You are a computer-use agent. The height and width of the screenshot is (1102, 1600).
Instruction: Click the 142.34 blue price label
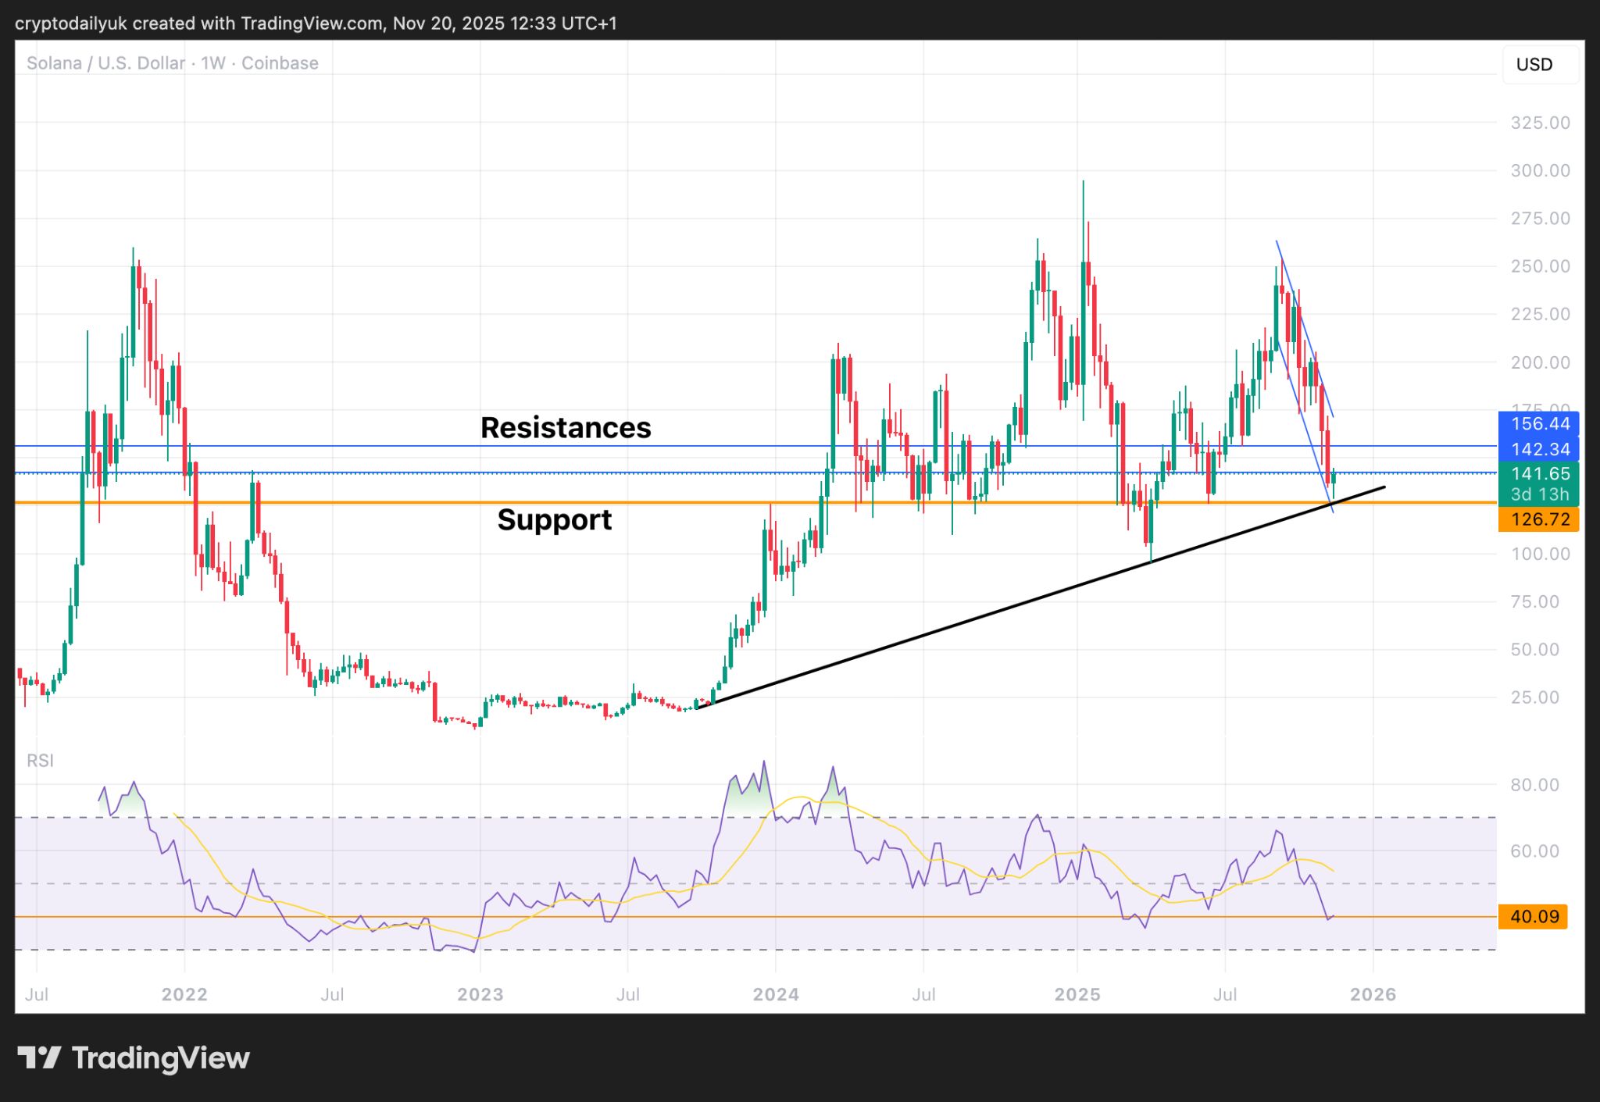1539,449
